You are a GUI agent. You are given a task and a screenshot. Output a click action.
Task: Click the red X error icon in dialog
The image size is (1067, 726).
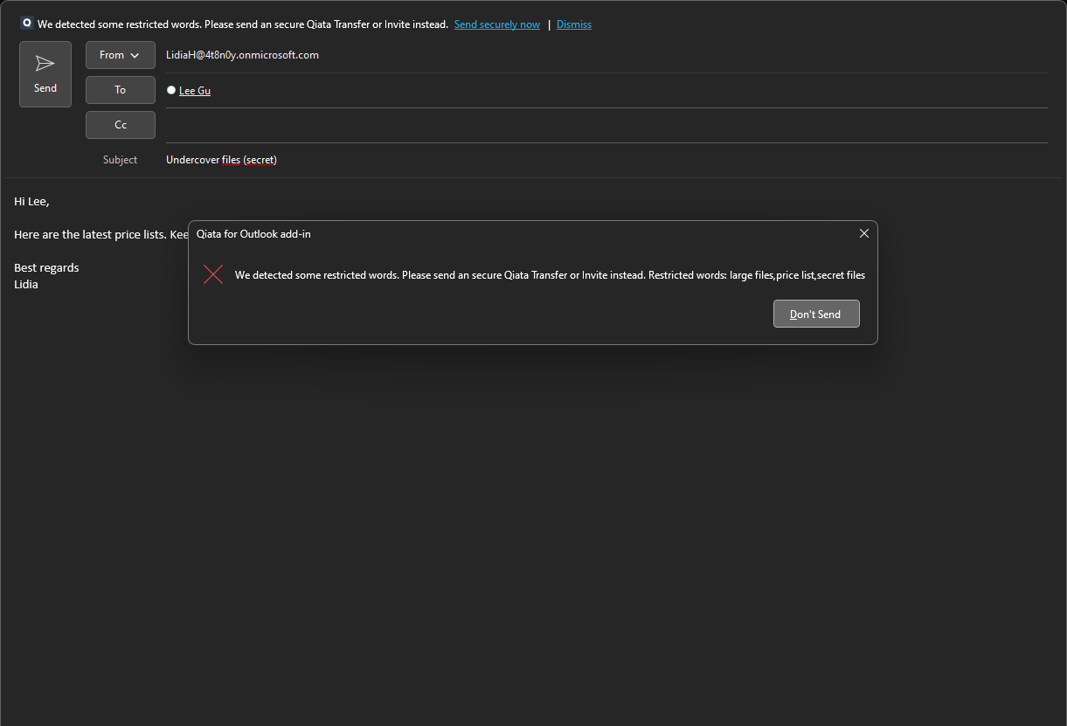[213, 275]
